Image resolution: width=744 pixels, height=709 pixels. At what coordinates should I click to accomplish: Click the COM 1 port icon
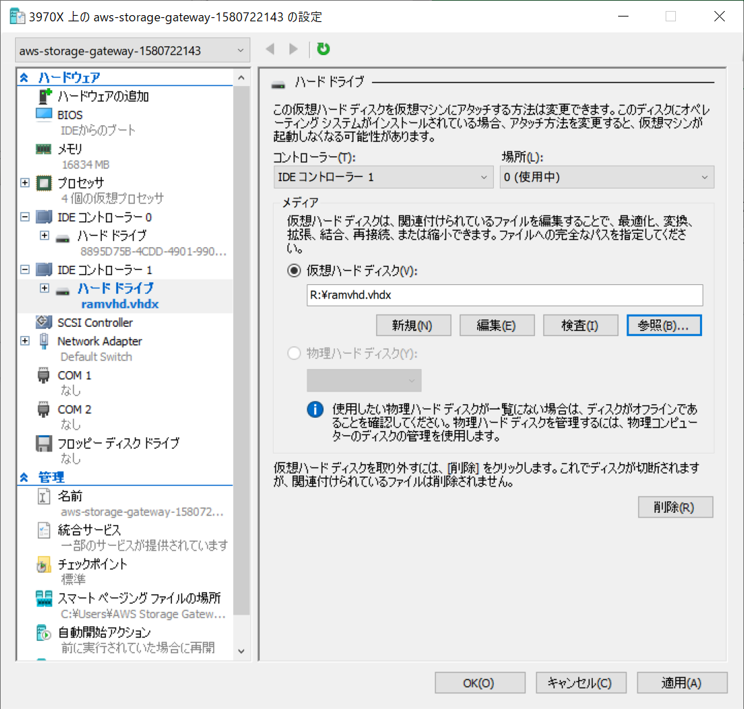click(43, 375)
